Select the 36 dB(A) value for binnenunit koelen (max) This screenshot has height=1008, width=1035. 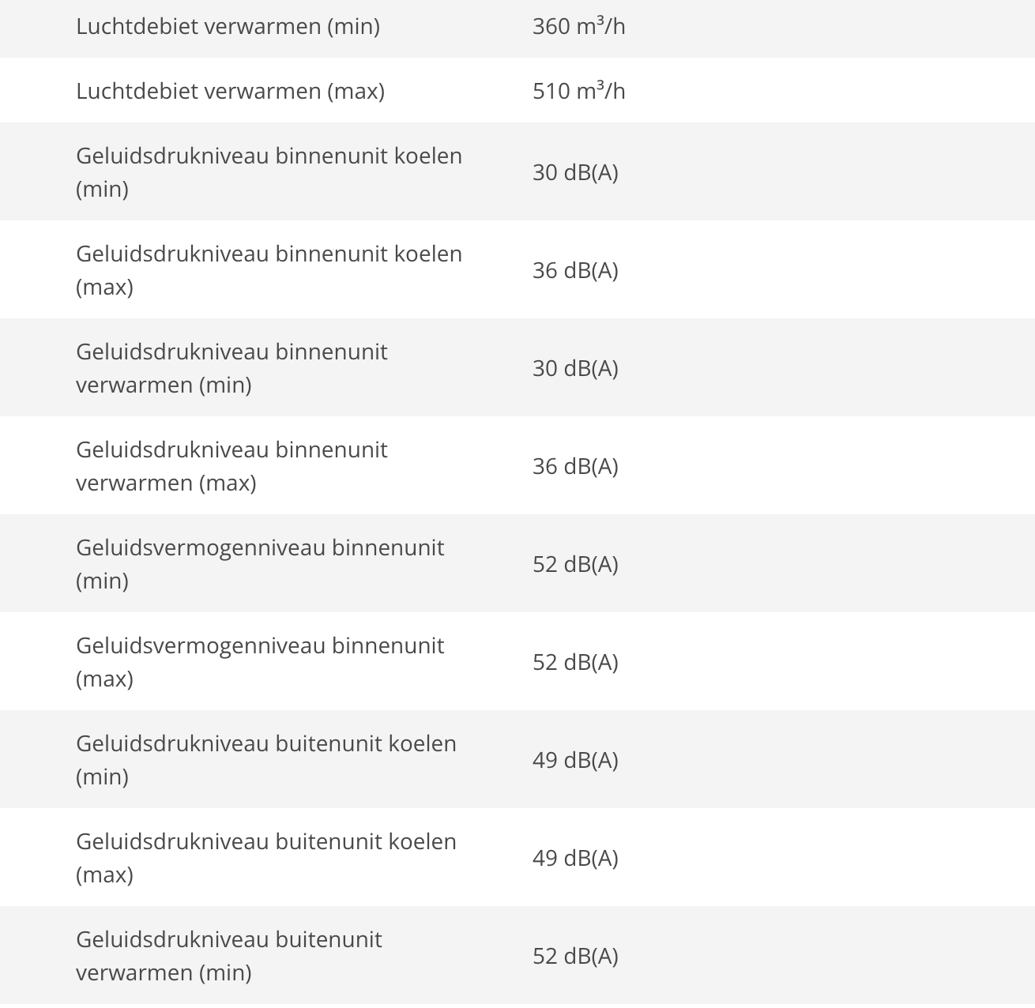pyautogui.click(x=575, y=270)
